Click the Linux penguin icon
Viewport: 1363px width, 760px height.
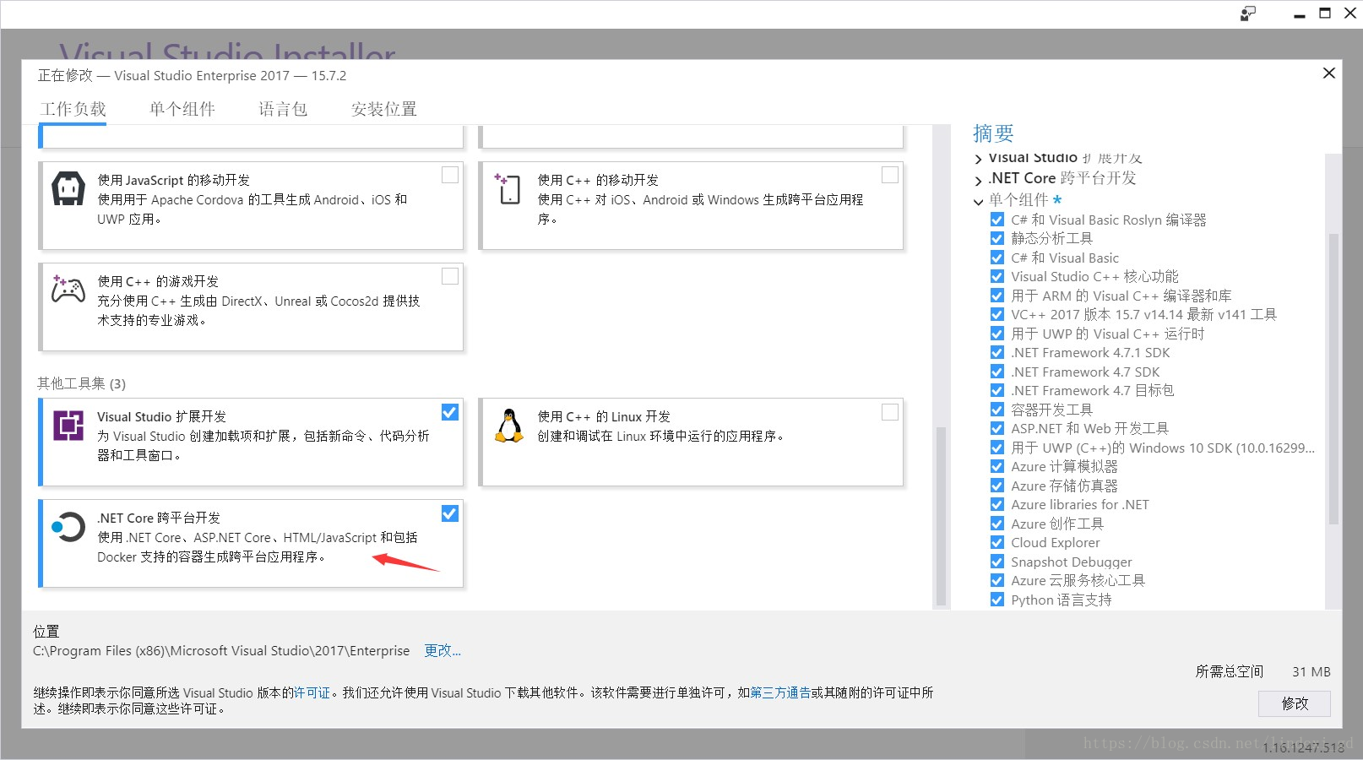point(508,426)
